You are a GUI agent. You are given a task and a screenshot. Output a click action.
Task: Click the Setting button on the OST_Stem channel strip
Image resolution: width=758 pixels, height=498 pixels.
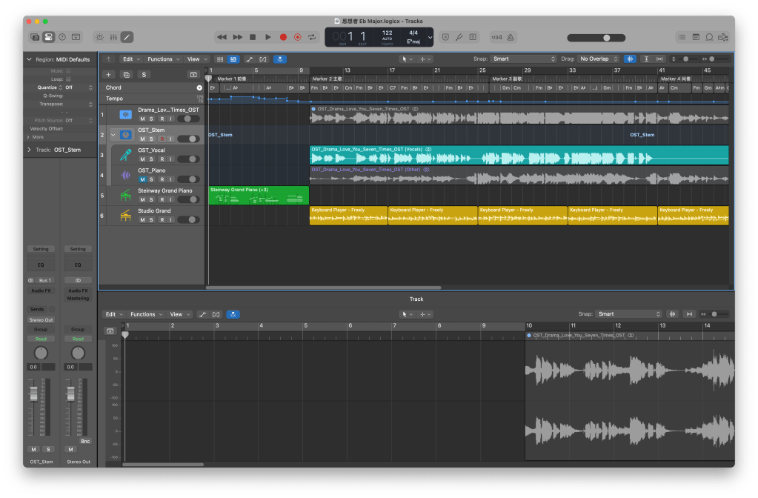coord(41,249)
